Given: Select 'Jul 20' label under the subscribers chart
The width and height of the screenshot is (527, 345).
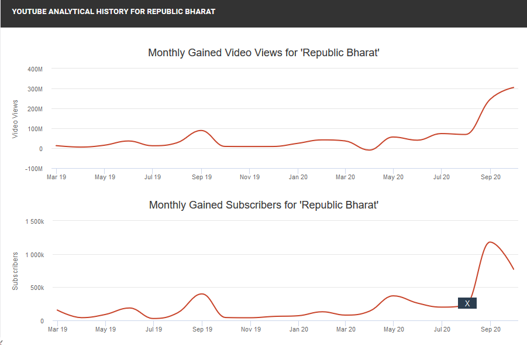Looking at the screenshot, I should point(442,329).
